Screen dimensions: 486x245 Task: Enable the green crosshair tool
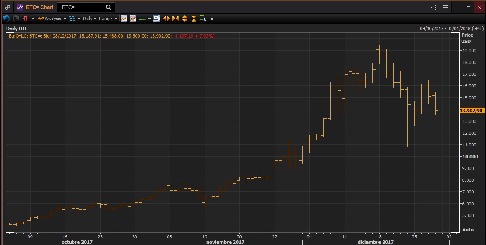[142, 19]
